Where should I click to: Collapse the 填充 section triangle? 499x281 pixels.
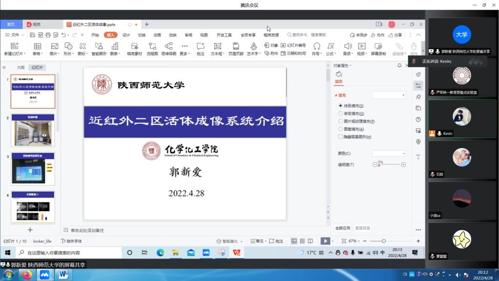click(x=336, y=95)
